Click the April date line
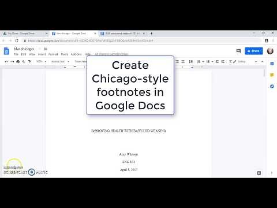Viewport: 277px width, 208px height. click(x=129, y=170)
